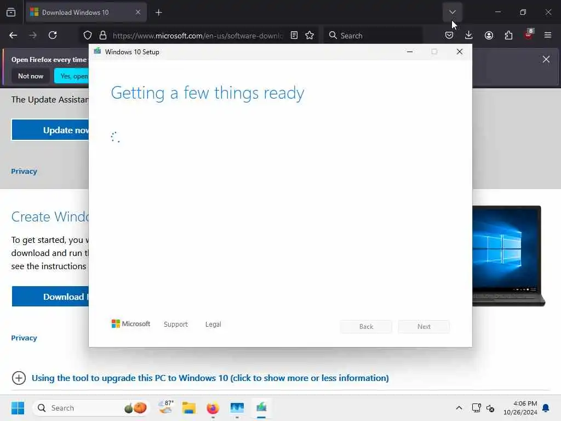Open the list all tabs dropdown
561x421 pixels.
pos(452,12)
